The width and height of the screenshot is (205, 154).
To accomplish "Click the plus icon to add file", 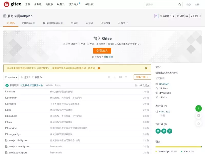I will 115,77.
